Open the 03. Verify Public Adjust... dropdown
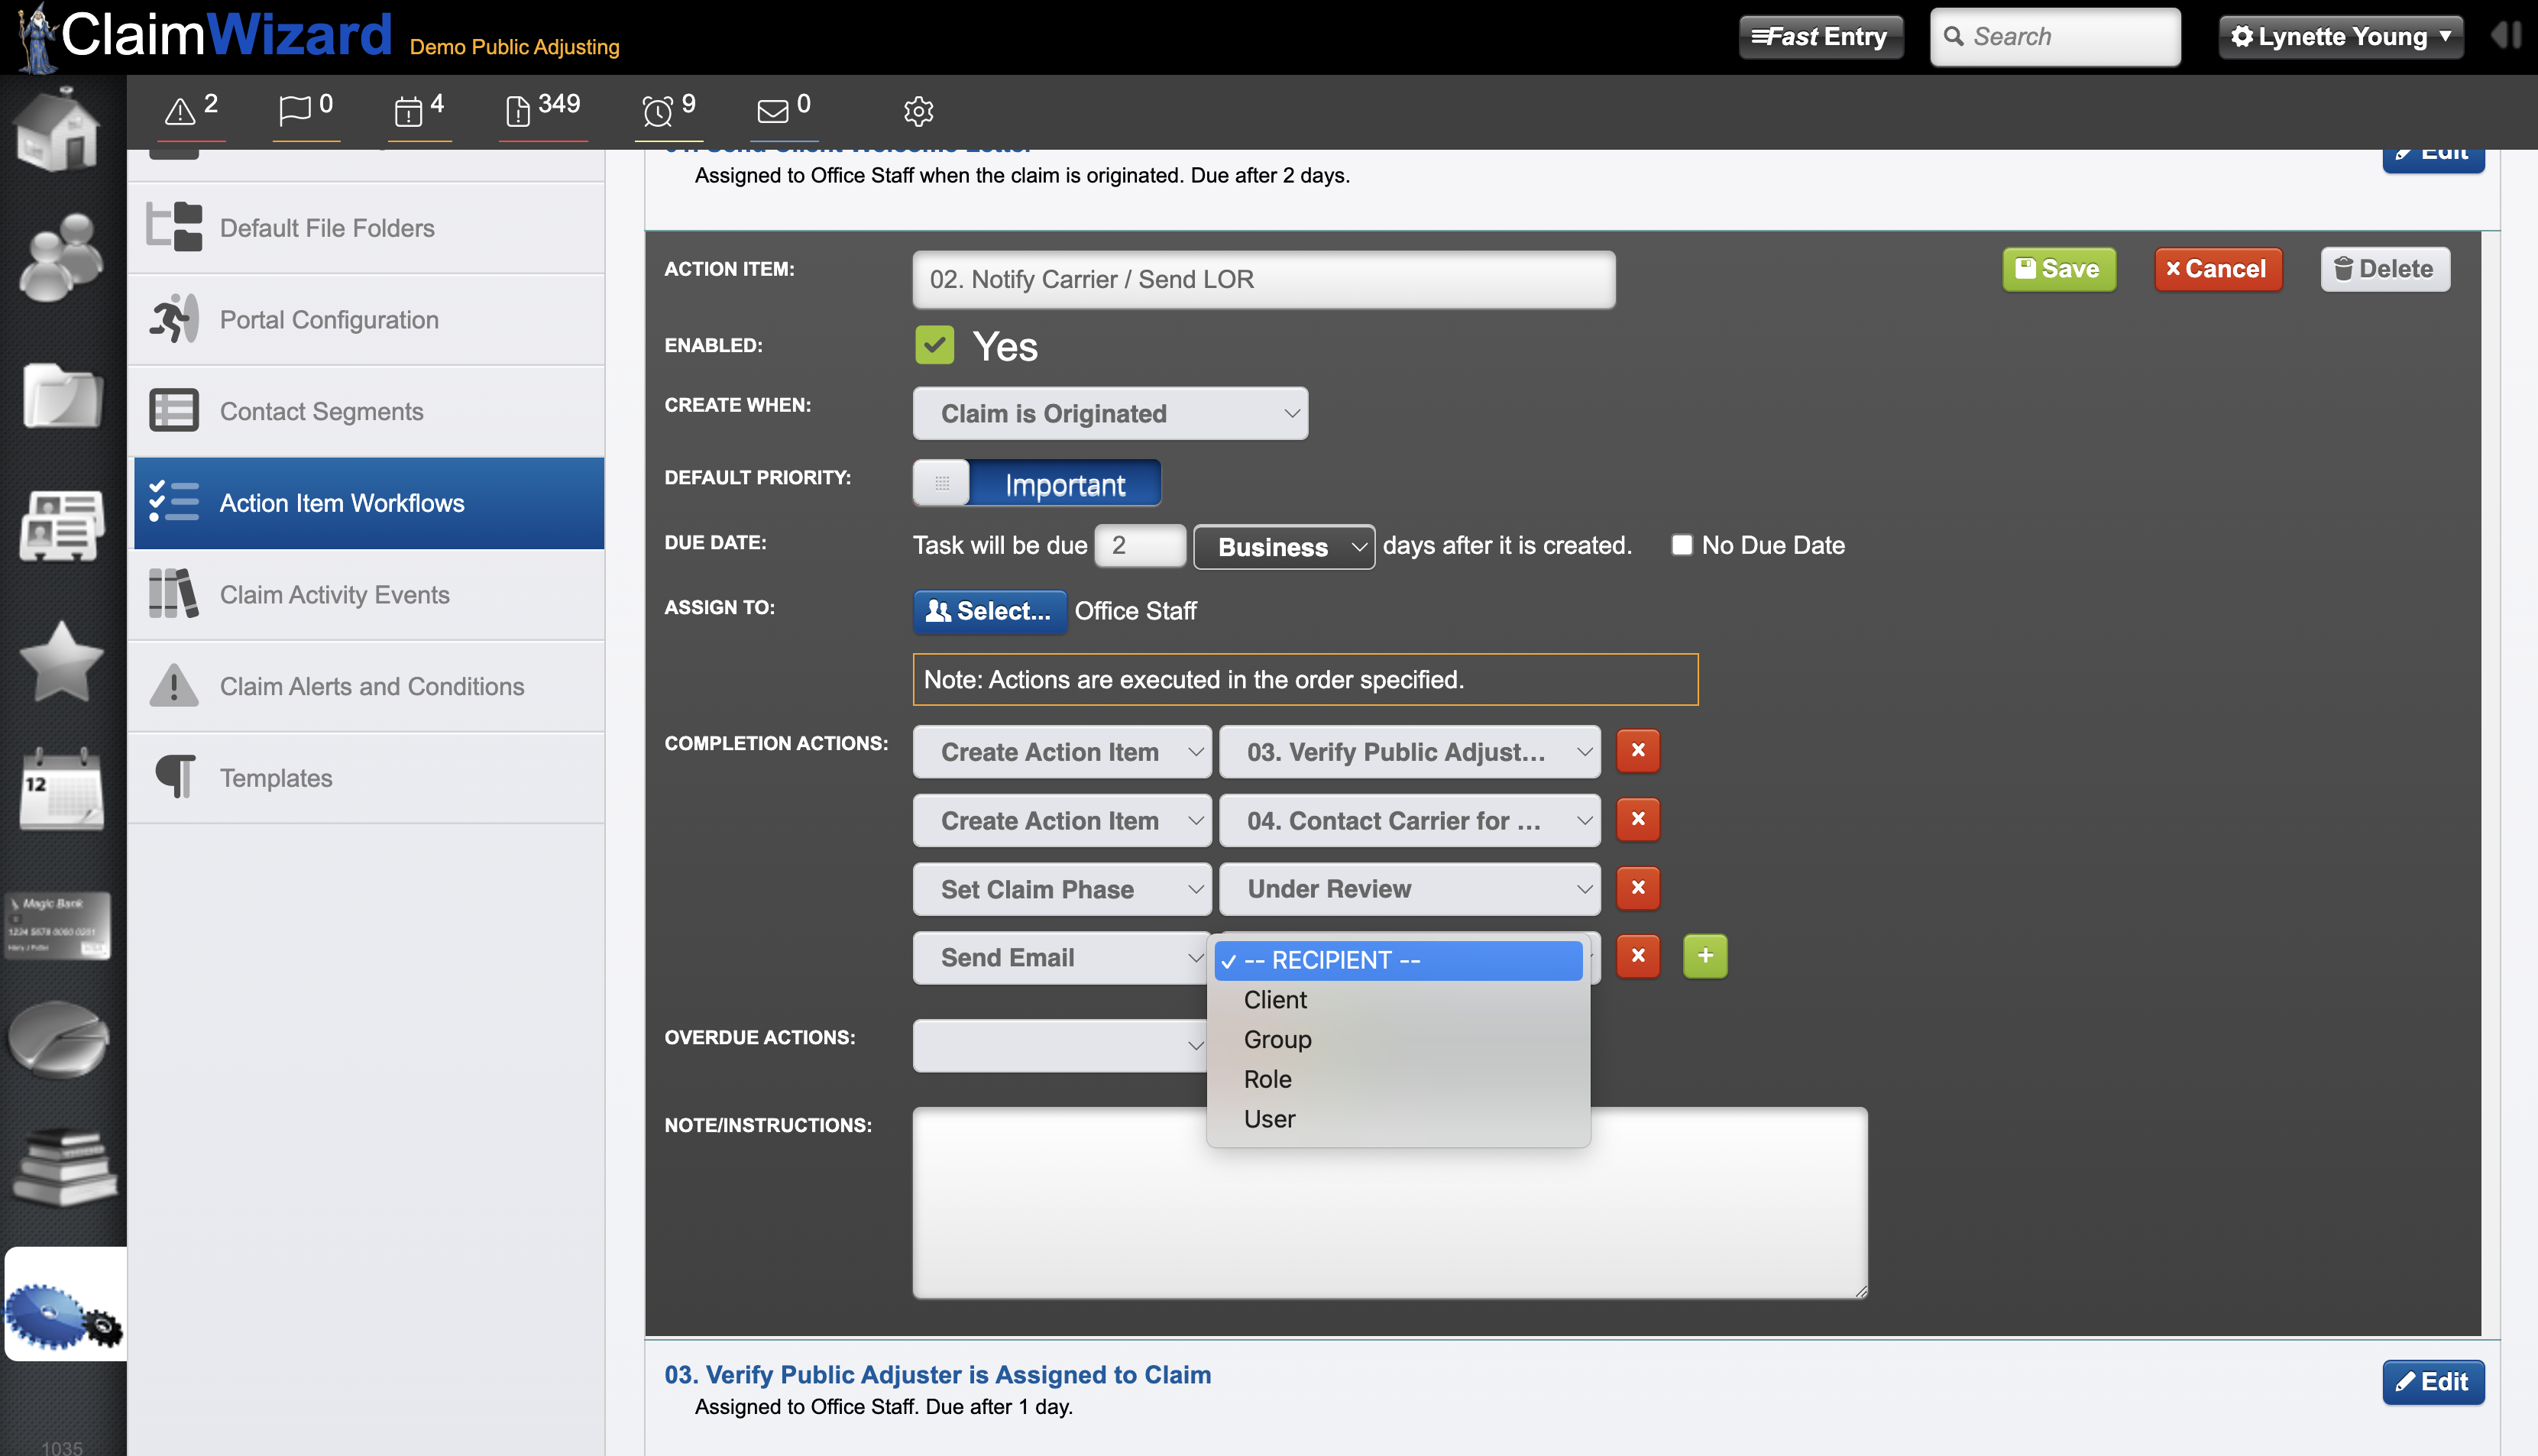Image resolution: width=2538 pixels, height=1456 pixels. click(1410, 752)
